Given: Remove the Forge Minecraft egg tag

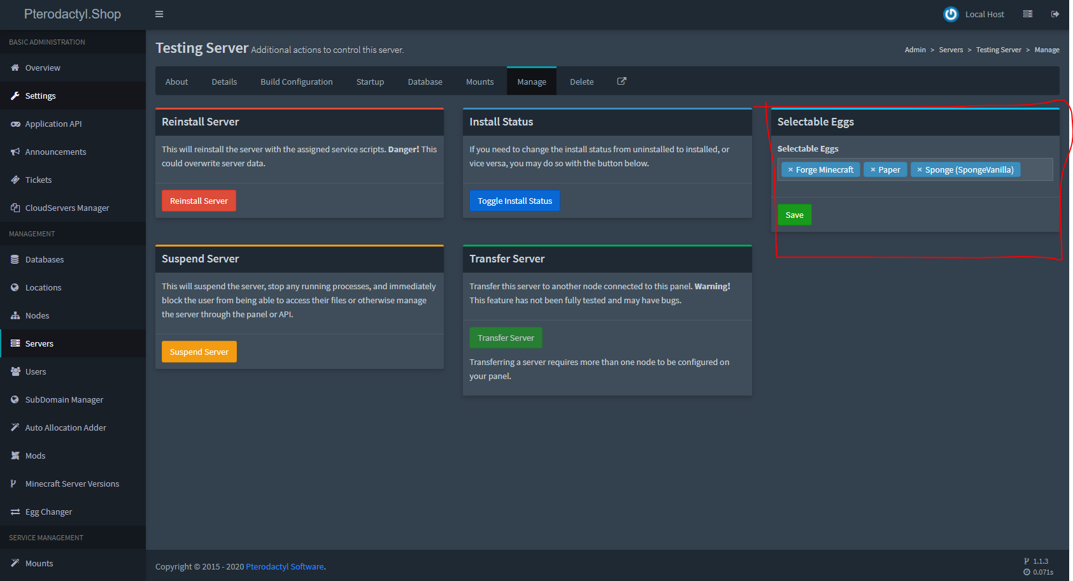Looking at the screenshot, I should click(790, 170).
